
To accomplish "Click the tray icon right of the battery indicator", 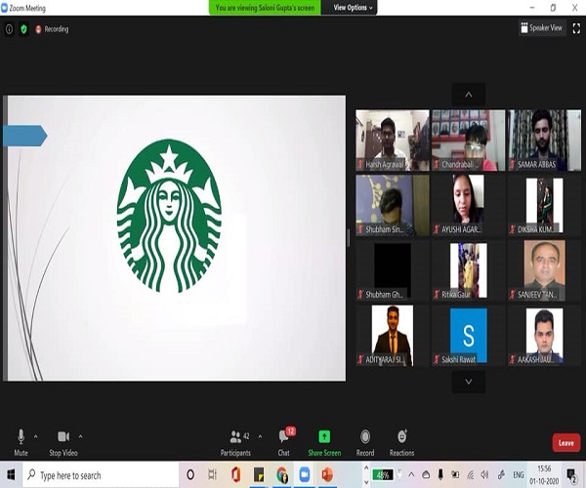I will click(x=399, y=475).
